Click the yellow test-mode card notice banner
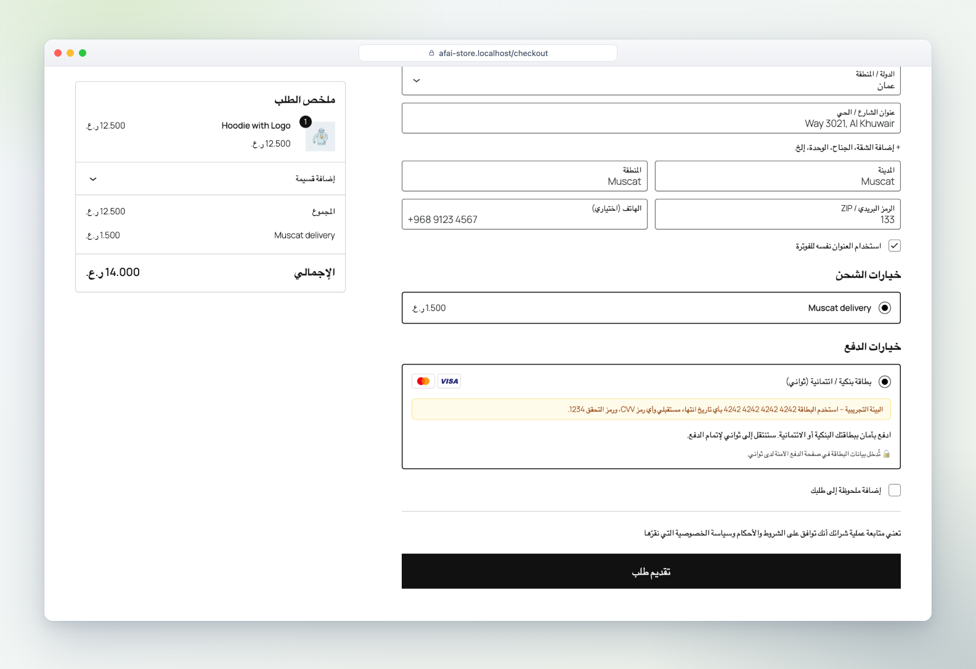 (651, 410)
